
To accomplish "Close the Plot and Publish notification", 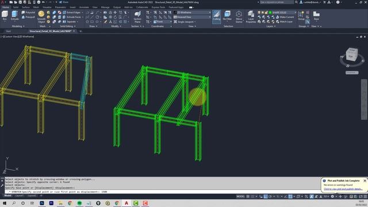I will pyautogui.click(x=365, y=181).
